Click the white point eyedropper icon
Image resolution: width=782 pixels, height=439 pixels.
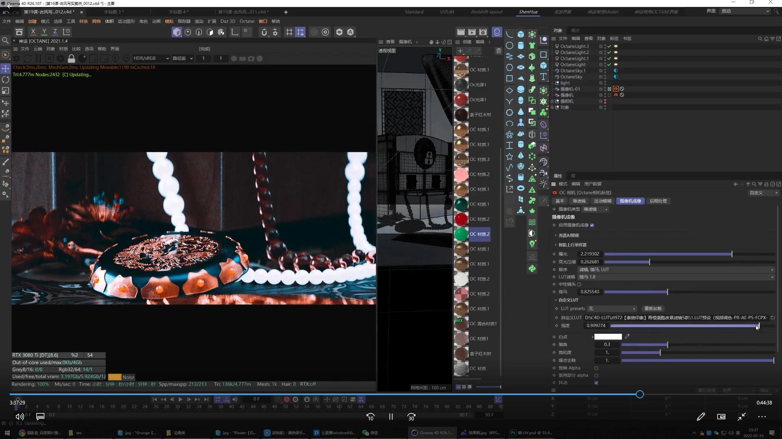(x=627, y=337)
